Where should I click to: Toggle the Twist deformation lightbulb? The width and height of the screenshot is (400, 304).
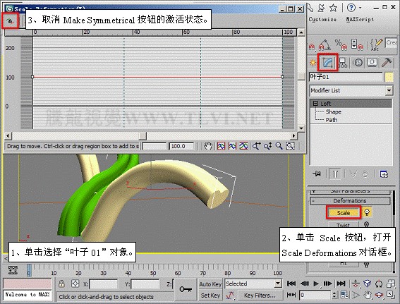tap(366, 224)
